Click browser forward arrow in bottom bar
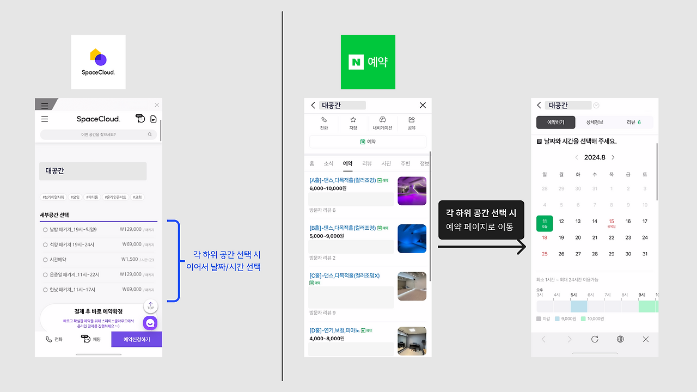 [x=570, y=339]
